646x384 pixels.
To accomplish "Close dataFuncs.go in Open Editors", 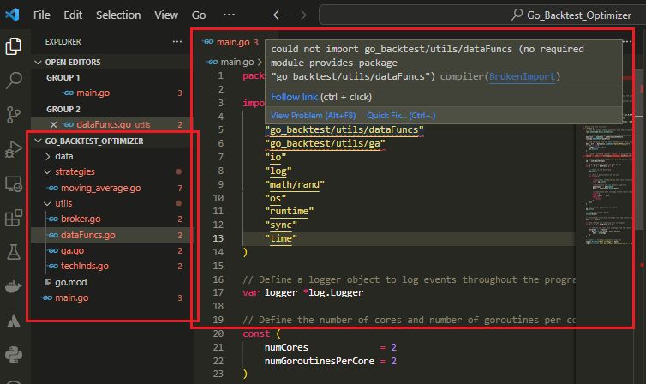I will tap(53, 124).
